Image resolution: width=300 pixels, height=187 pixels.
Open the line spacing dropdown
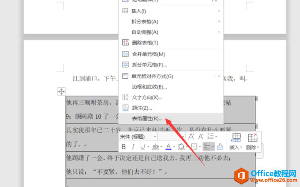(x=212, y=137)
